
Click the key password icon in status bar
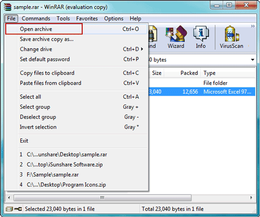(x=18, y=209)
